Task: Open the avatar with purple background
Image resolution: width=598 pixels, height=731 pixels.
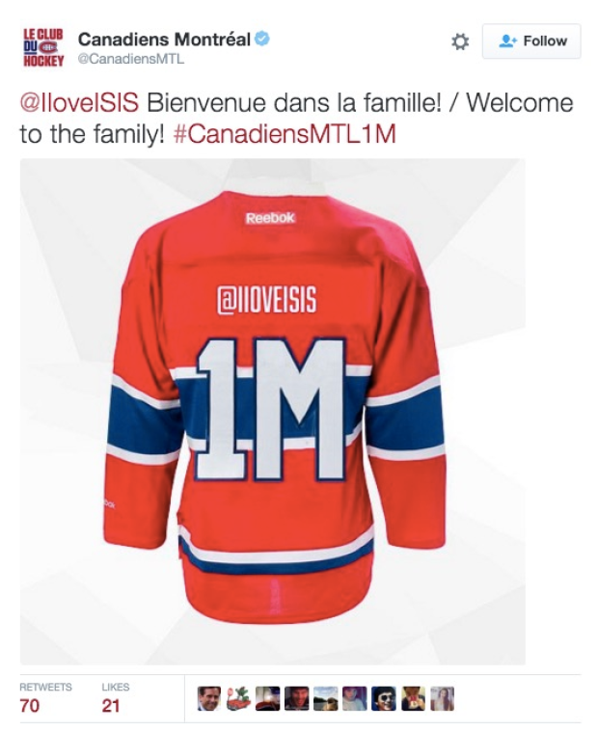Action: (355, 698)
